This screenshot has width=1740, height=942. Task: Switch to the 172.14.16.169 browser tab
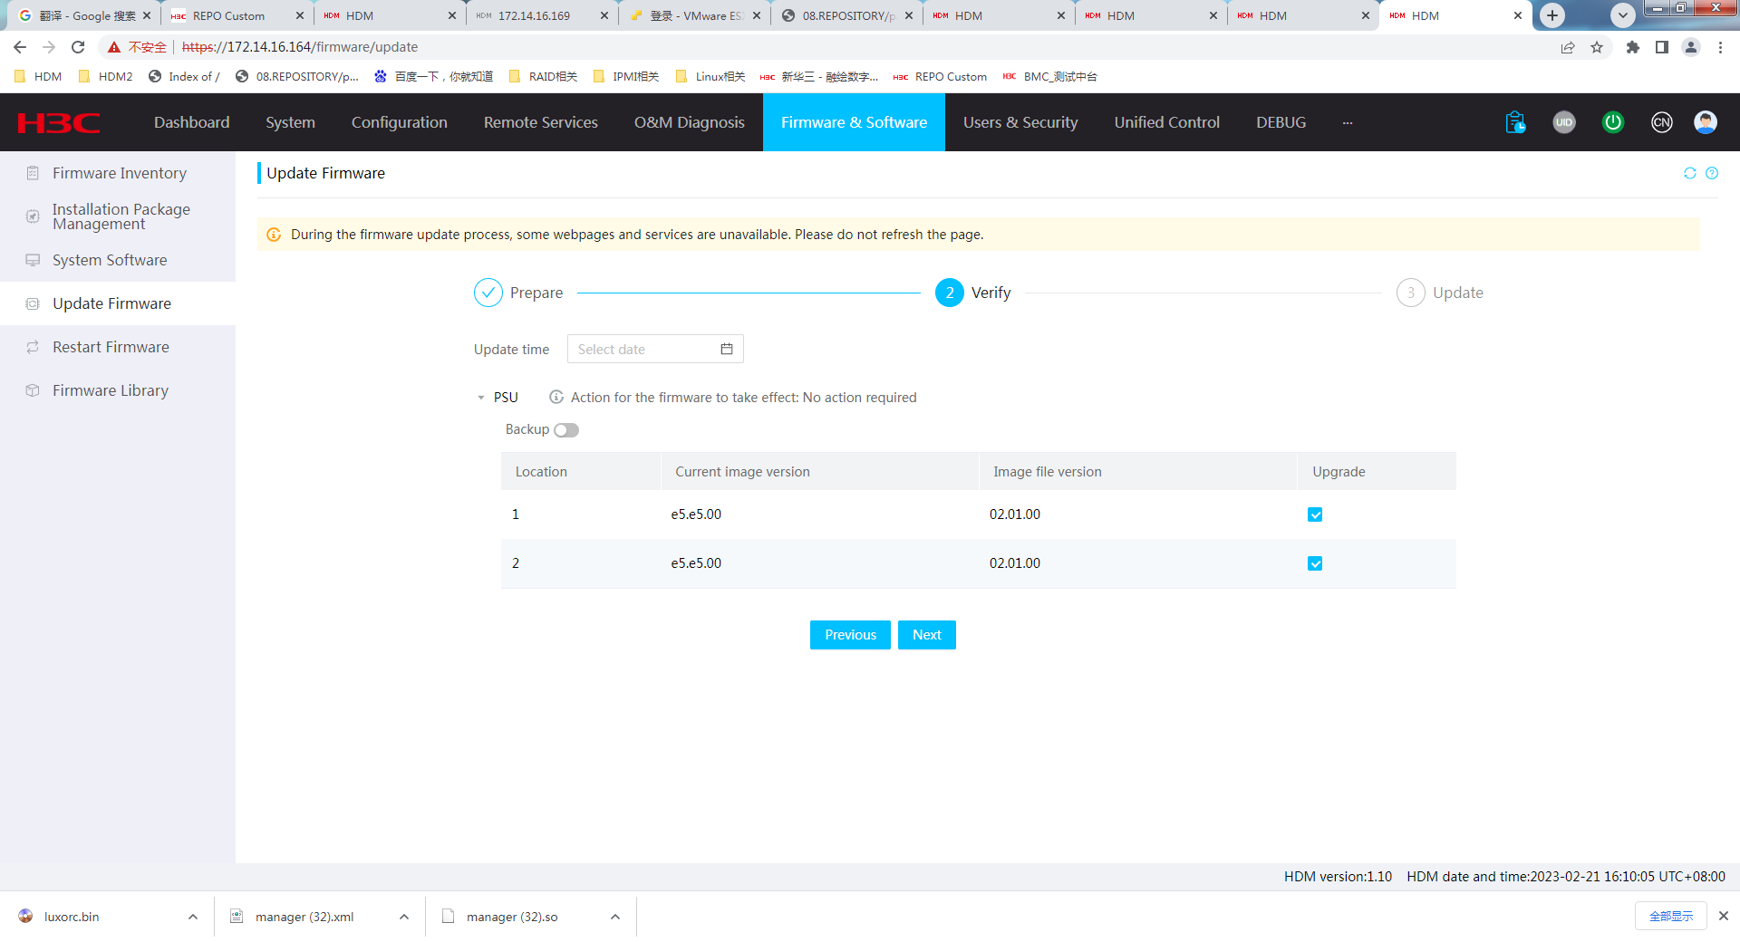tap(542, 15)
